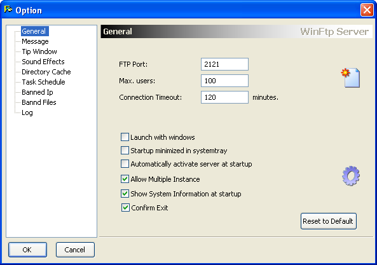Focus the Connection Timeout input box
The width and height of the screenshot is (377, 265).
coord(224,97)
